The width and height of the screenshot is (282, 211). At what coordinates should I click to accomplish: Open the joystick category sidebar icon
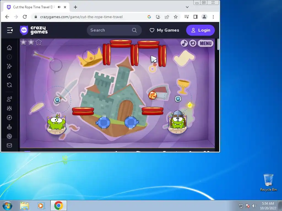pos(9,127)
